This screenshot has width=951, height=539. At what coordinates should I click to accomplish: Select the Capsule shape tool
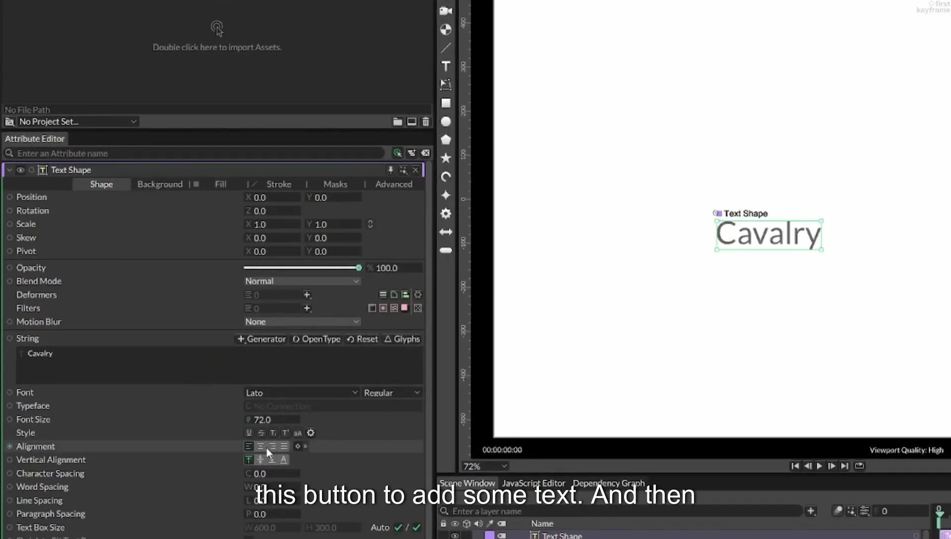(x=446, y=250)
